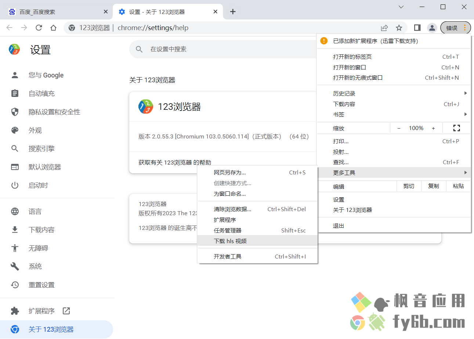
Task: Open the tab search chevron in title bar
Action: tap(401, 7)
